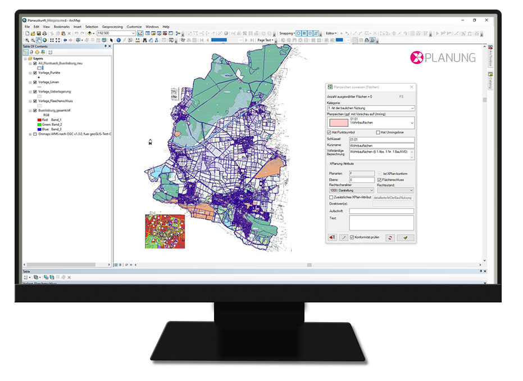This screenshot has width=523, height=381.
Task: Click the pencil edit icon in dialog
Action: point(343,238)
